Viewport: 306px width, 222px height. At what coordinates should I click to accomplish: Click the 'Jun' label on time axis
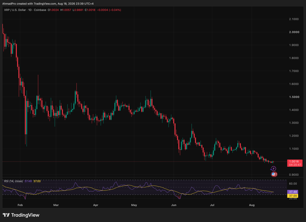pos(174,205)
